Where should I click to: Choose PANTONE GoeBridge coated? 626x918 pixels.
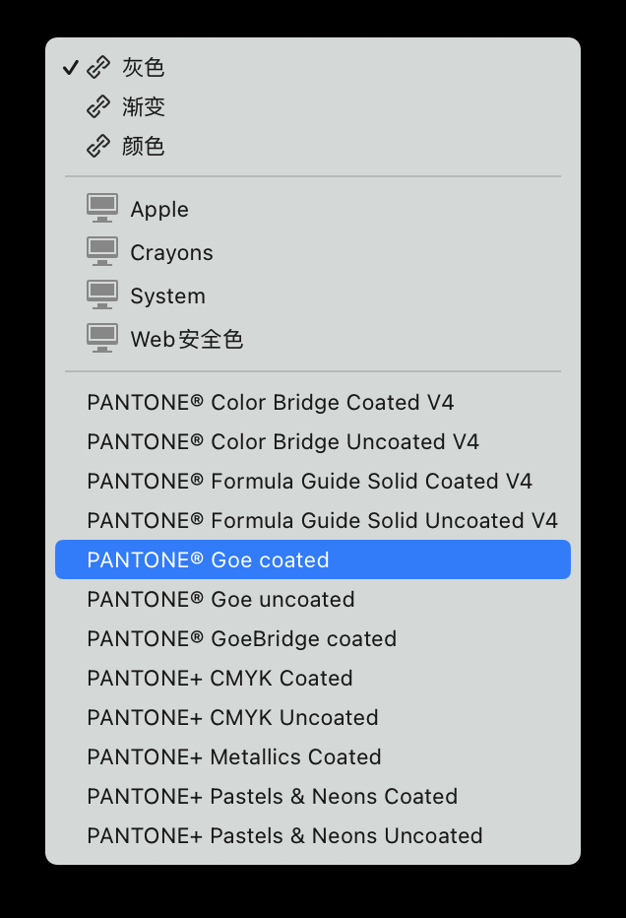click(241, 639)
